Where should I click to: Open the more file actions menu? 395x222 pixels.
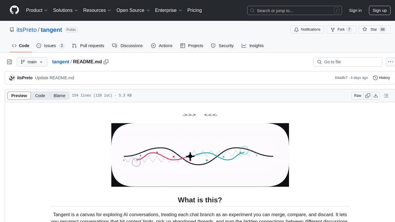point(390,62)
